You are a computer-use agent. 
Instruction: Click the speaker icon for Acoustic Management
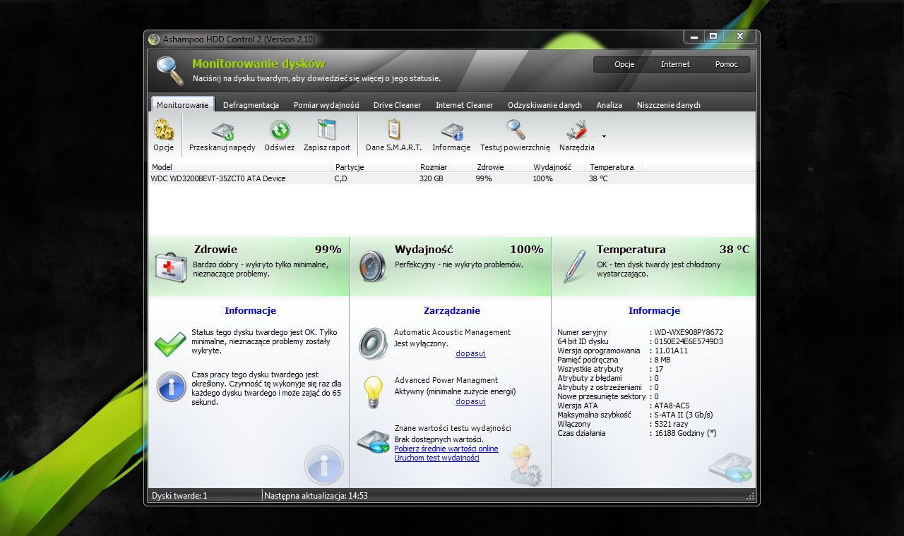click(x=372, y=344)
